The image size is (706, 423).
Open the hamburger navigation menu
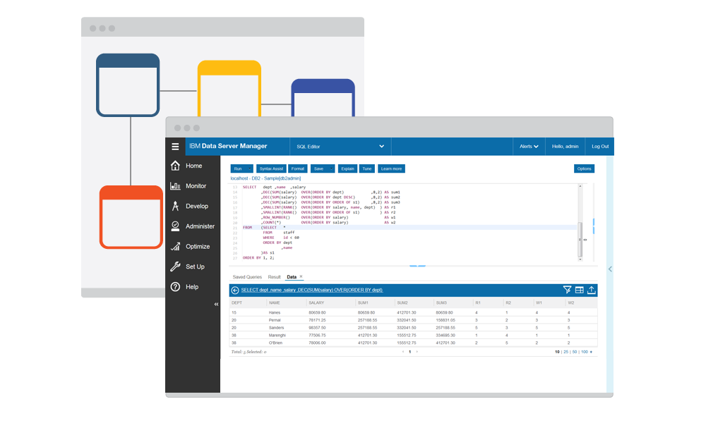point(175,147)
